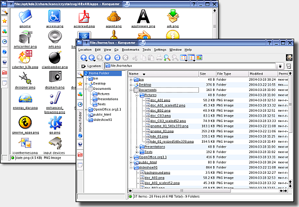Click the Paste clipboard icon in toolbar
This screenshot has width=299, height=207.
[151, 58]
